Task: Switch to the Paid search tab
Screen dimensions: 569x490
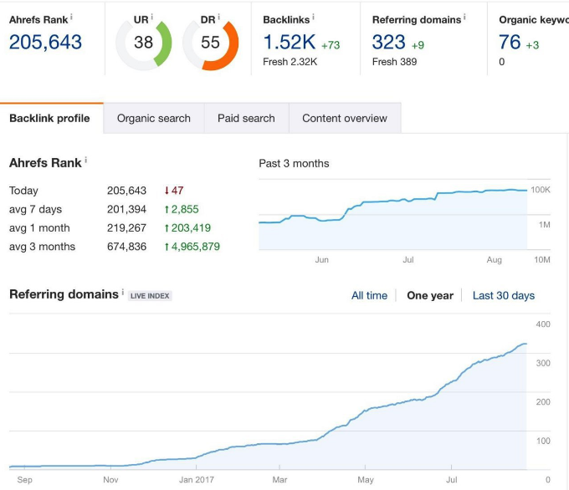Action: tap(246, 118)
